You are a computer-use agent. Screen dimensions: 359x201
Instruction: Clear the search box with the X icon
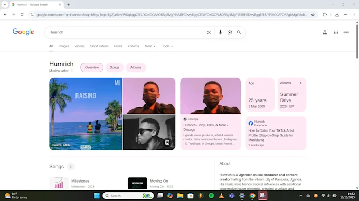(x=209, y=32)
